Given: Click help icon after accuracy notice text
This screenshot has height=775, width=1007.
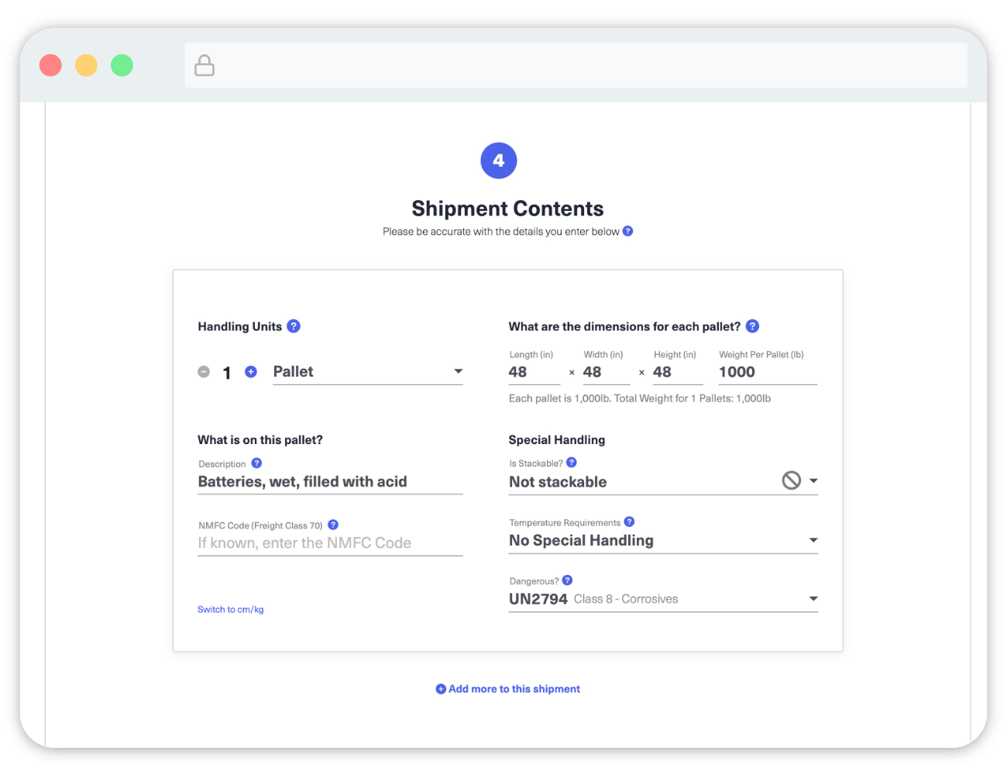Looking at the screenshot, I should coord(627,231).
